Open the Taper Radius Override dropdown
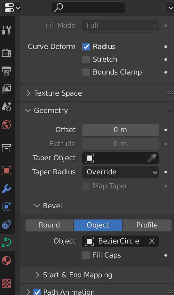 tap(120, 172)
